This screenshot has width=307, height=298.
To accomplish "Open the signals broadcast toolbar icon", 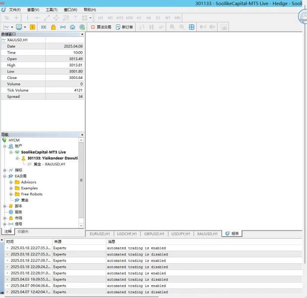I will [63, 27].
